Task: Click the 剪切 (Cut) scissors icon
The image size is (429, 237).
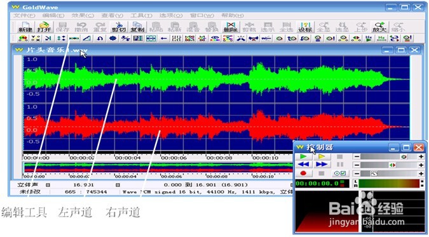Action: tap(118, 27)
